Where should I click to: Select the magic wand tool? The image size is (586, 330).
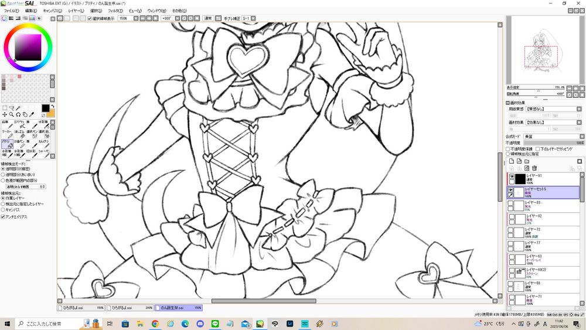18,108
